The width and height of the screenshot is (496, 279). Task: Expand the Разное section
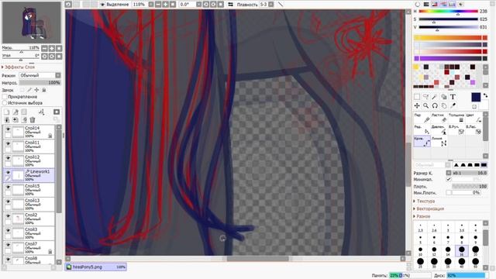coord(422,216)
